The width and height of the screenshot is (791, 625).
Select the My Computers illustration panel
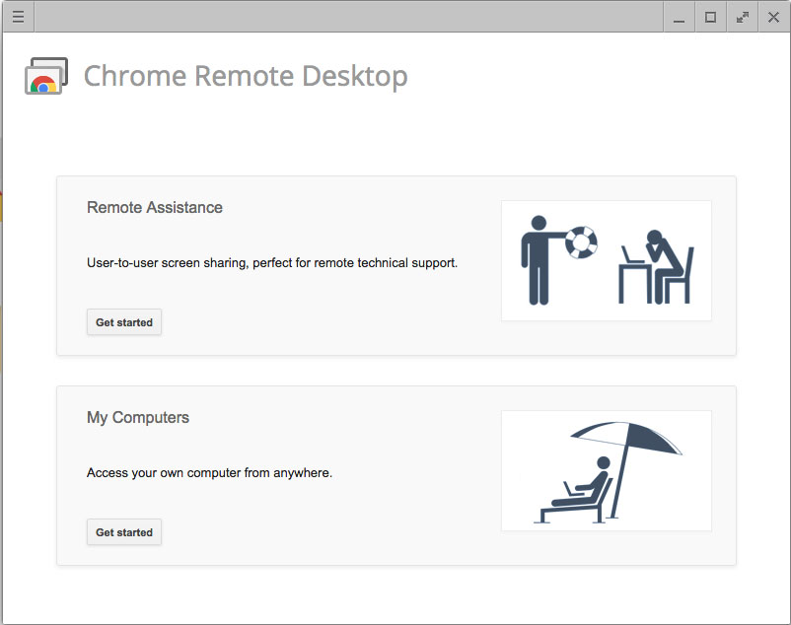click(x=606, y=470)
